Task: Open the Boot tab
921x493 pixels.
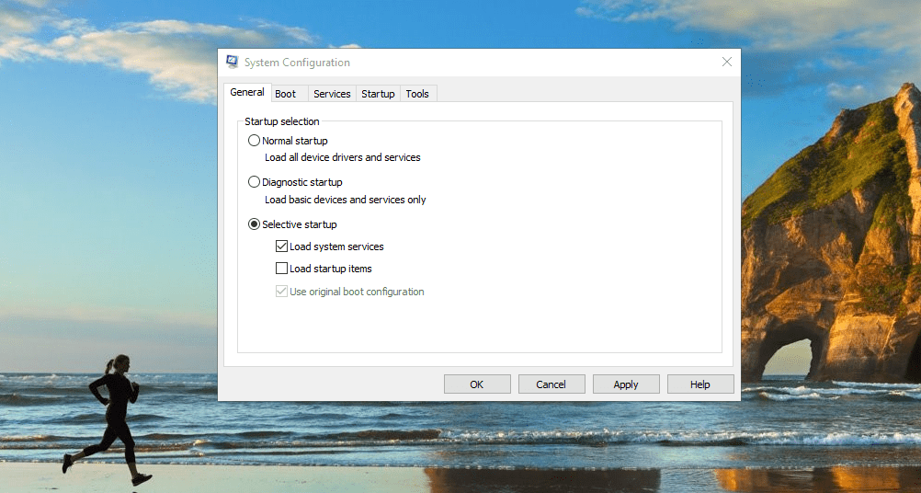Action: pyautogui.click(x=286, y=94)
